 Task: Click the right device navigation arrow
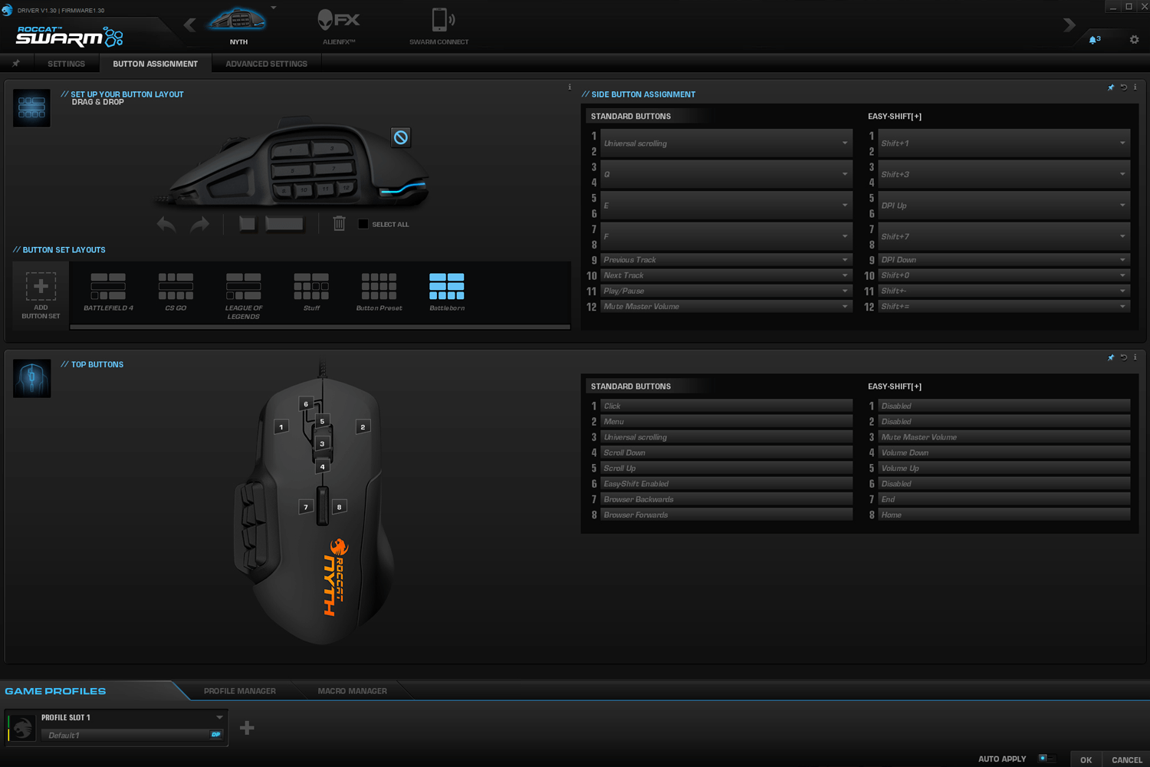[x=1069, y=25]
